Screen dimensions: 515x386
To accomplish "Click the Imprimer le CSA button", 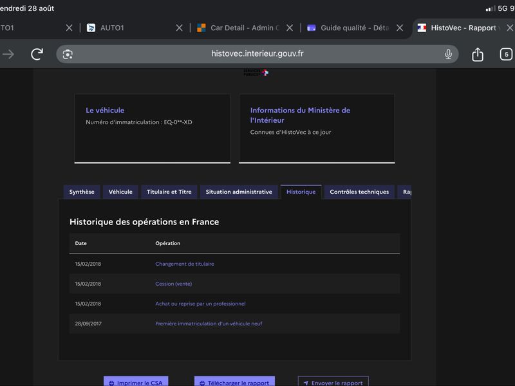I will click(136, 381).
